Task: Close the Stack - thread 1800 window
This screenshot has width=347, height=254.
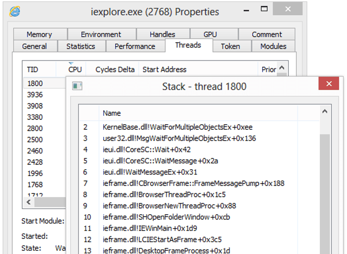Action: (x=329, y=83)
